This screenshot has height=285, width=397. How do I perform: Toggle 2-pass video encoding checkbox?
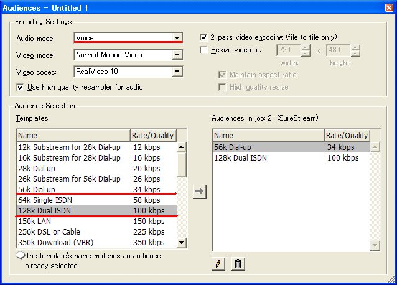[203, 37]
